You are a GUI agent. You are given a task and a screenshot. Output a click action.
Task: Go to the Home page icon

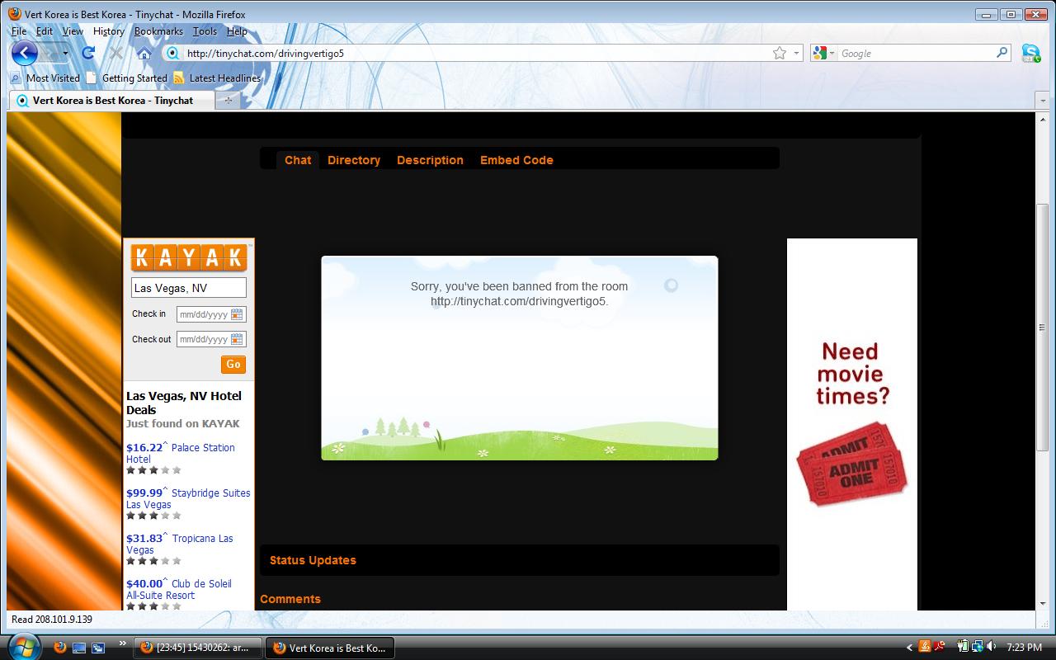(144, 54)
